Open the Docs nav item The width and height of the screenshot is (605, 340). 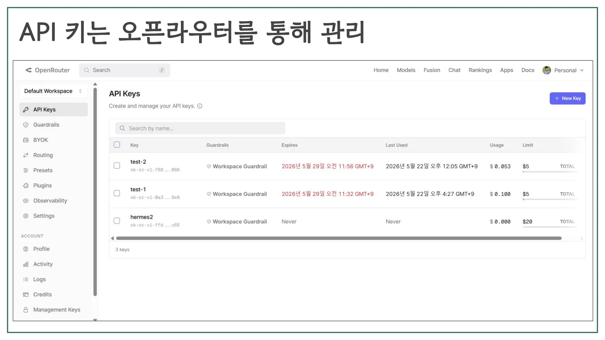(528, 70)
